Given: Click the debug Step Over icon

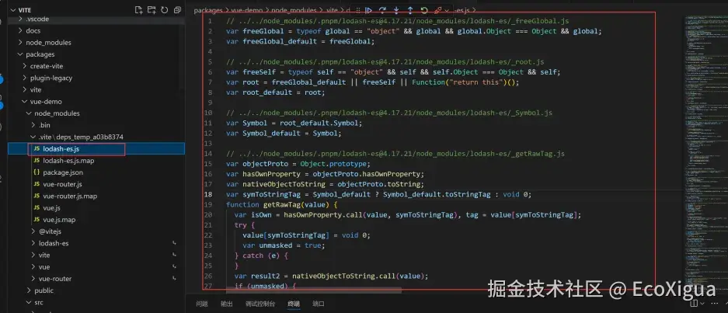Looking at the screenshot, I should (382, 10).
